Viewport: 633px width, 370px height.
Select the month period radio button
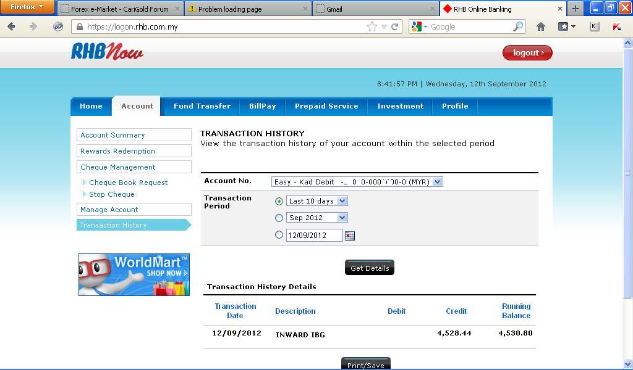pos(279,218)
